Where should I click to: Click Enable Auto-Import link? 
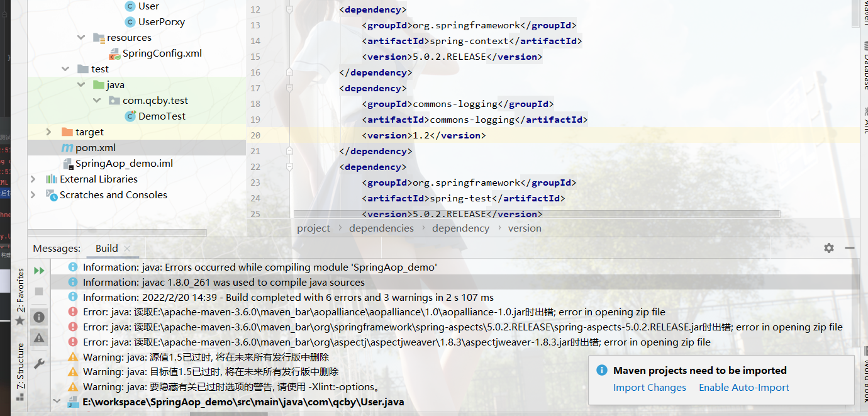tap(744, 388)
